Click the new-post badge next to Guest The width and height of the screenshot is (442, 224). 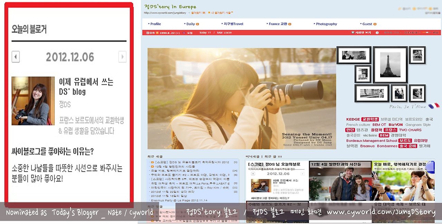click(x=375, y=24)
